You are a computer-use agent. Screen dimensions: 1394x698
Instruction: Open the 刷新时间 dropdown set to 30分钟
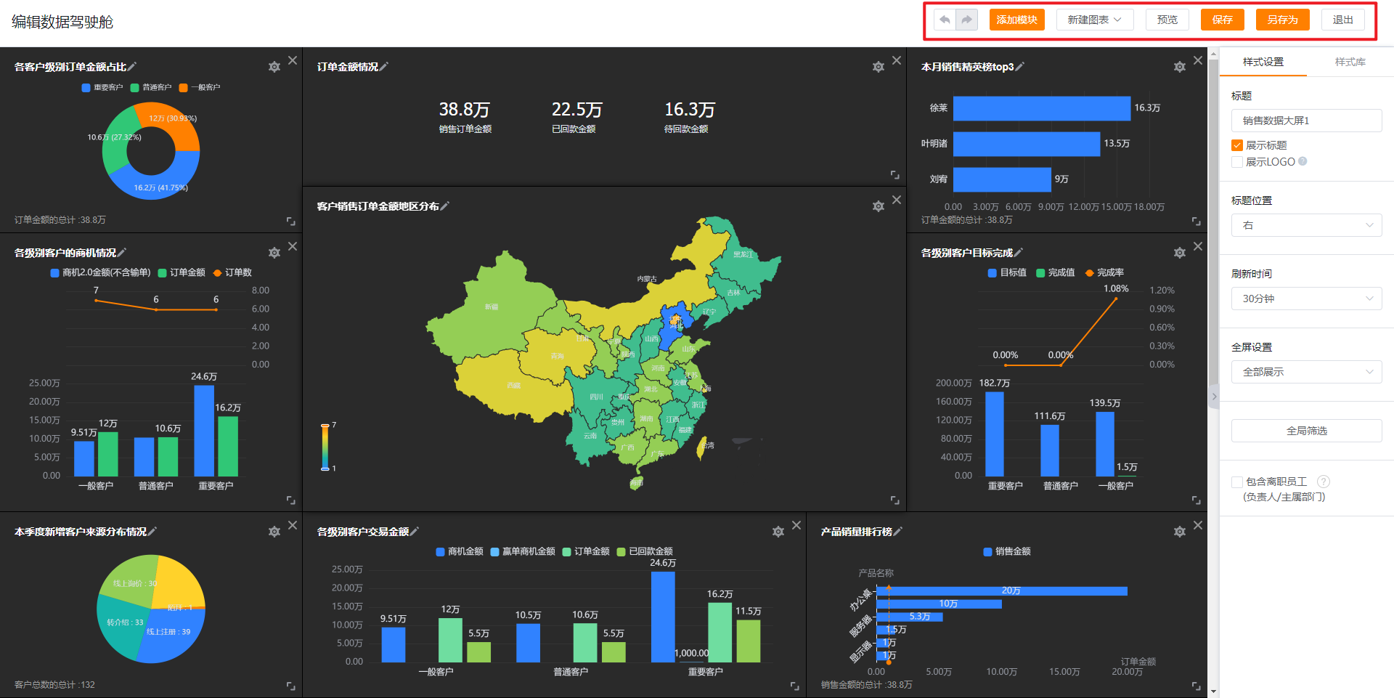tap(1306, 299)
